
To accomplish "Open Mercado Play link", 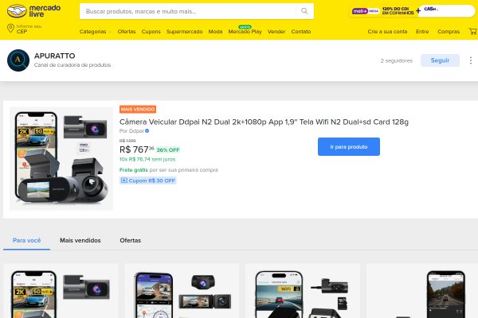I will pos(245,31).
